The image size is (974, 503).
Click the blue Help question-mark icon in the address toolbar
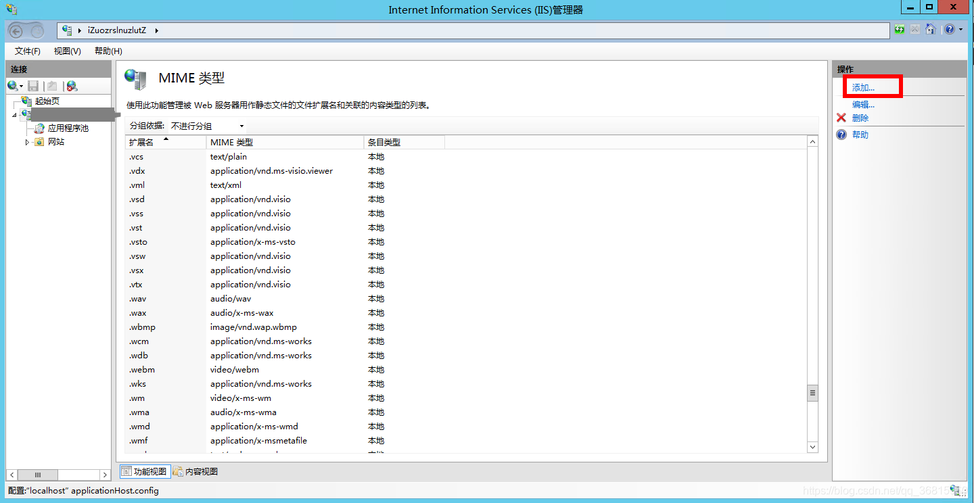tap(950, 30)
